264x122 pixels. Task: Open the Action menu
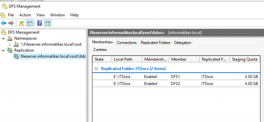[25, 15]
